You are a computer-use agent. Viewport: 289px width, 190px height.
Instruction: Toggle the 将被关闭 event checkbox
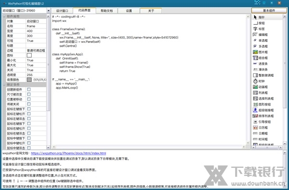click(29, 104)
